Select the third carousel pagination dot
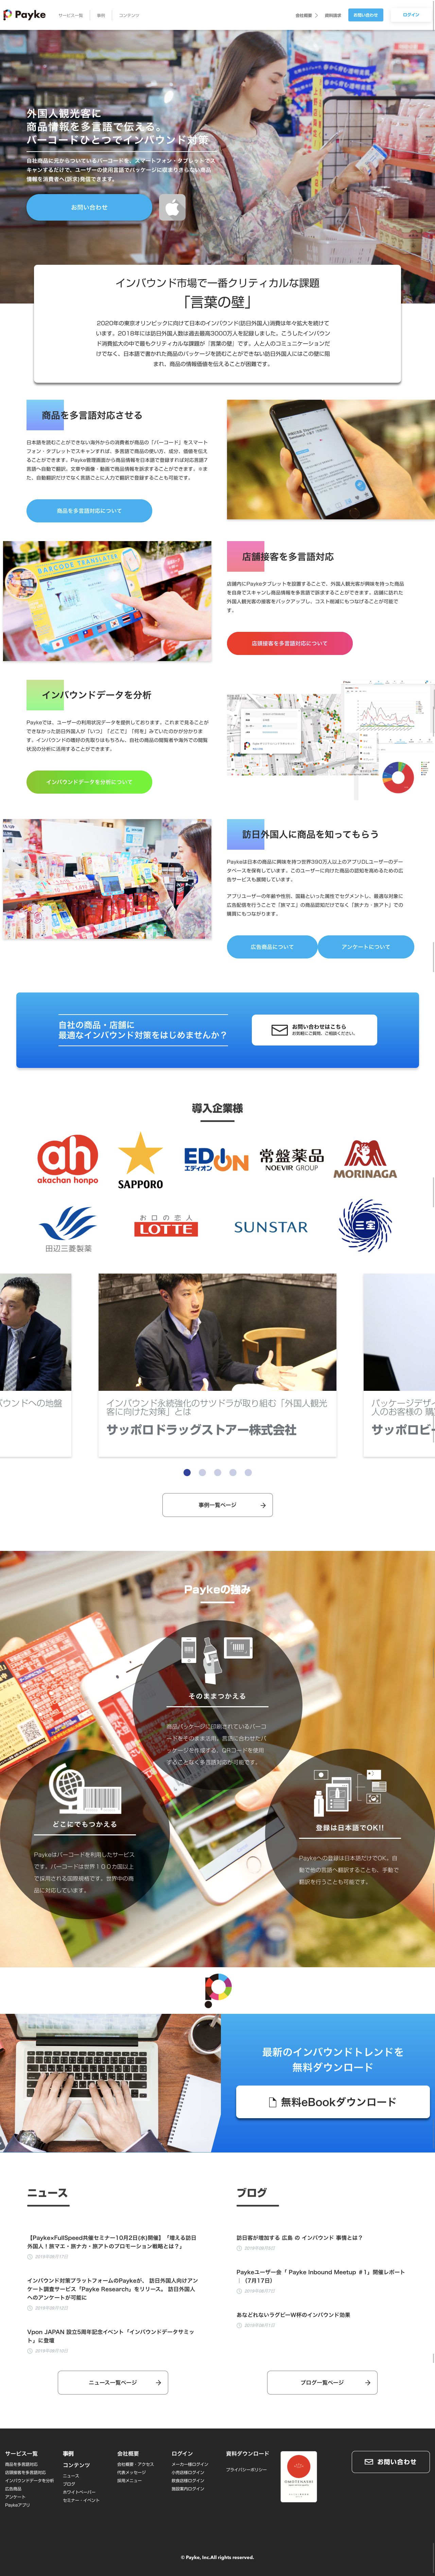The image size is (435, 2576). [218, 1472]
